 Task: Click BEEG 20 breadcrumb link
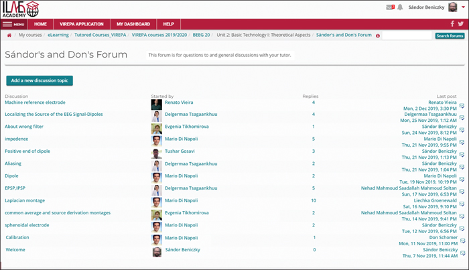pyautogui.click(x=201, y=35)
